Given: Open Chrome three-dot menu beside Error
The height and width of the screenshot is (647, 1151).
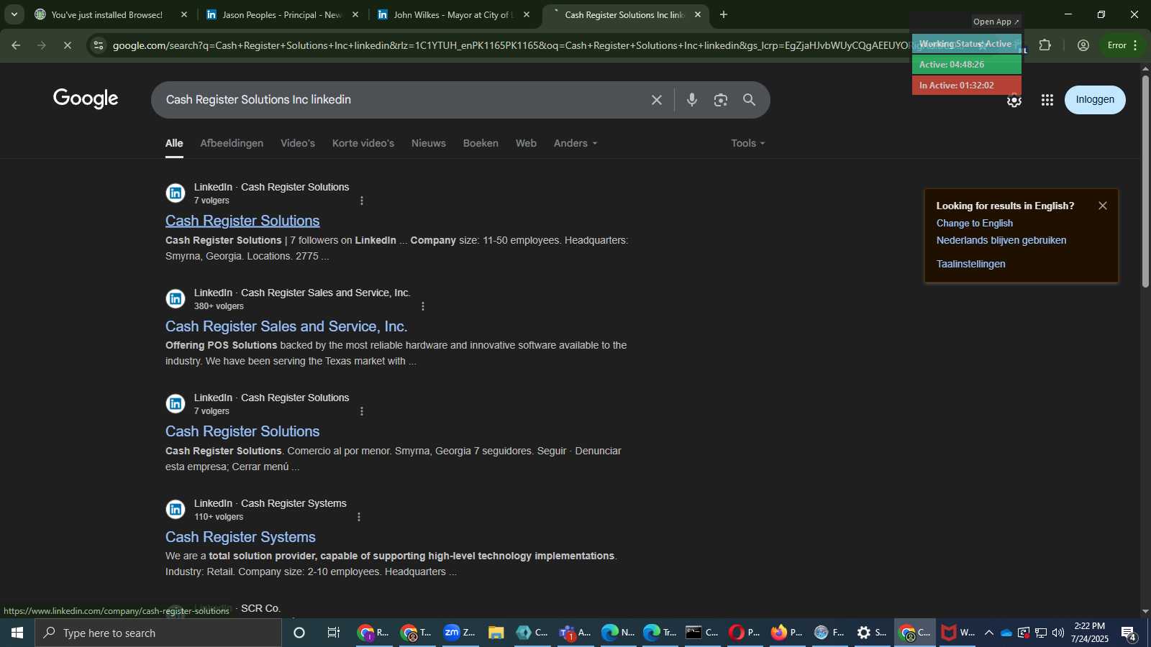Looking at the screenshot, I should 1135,45.
